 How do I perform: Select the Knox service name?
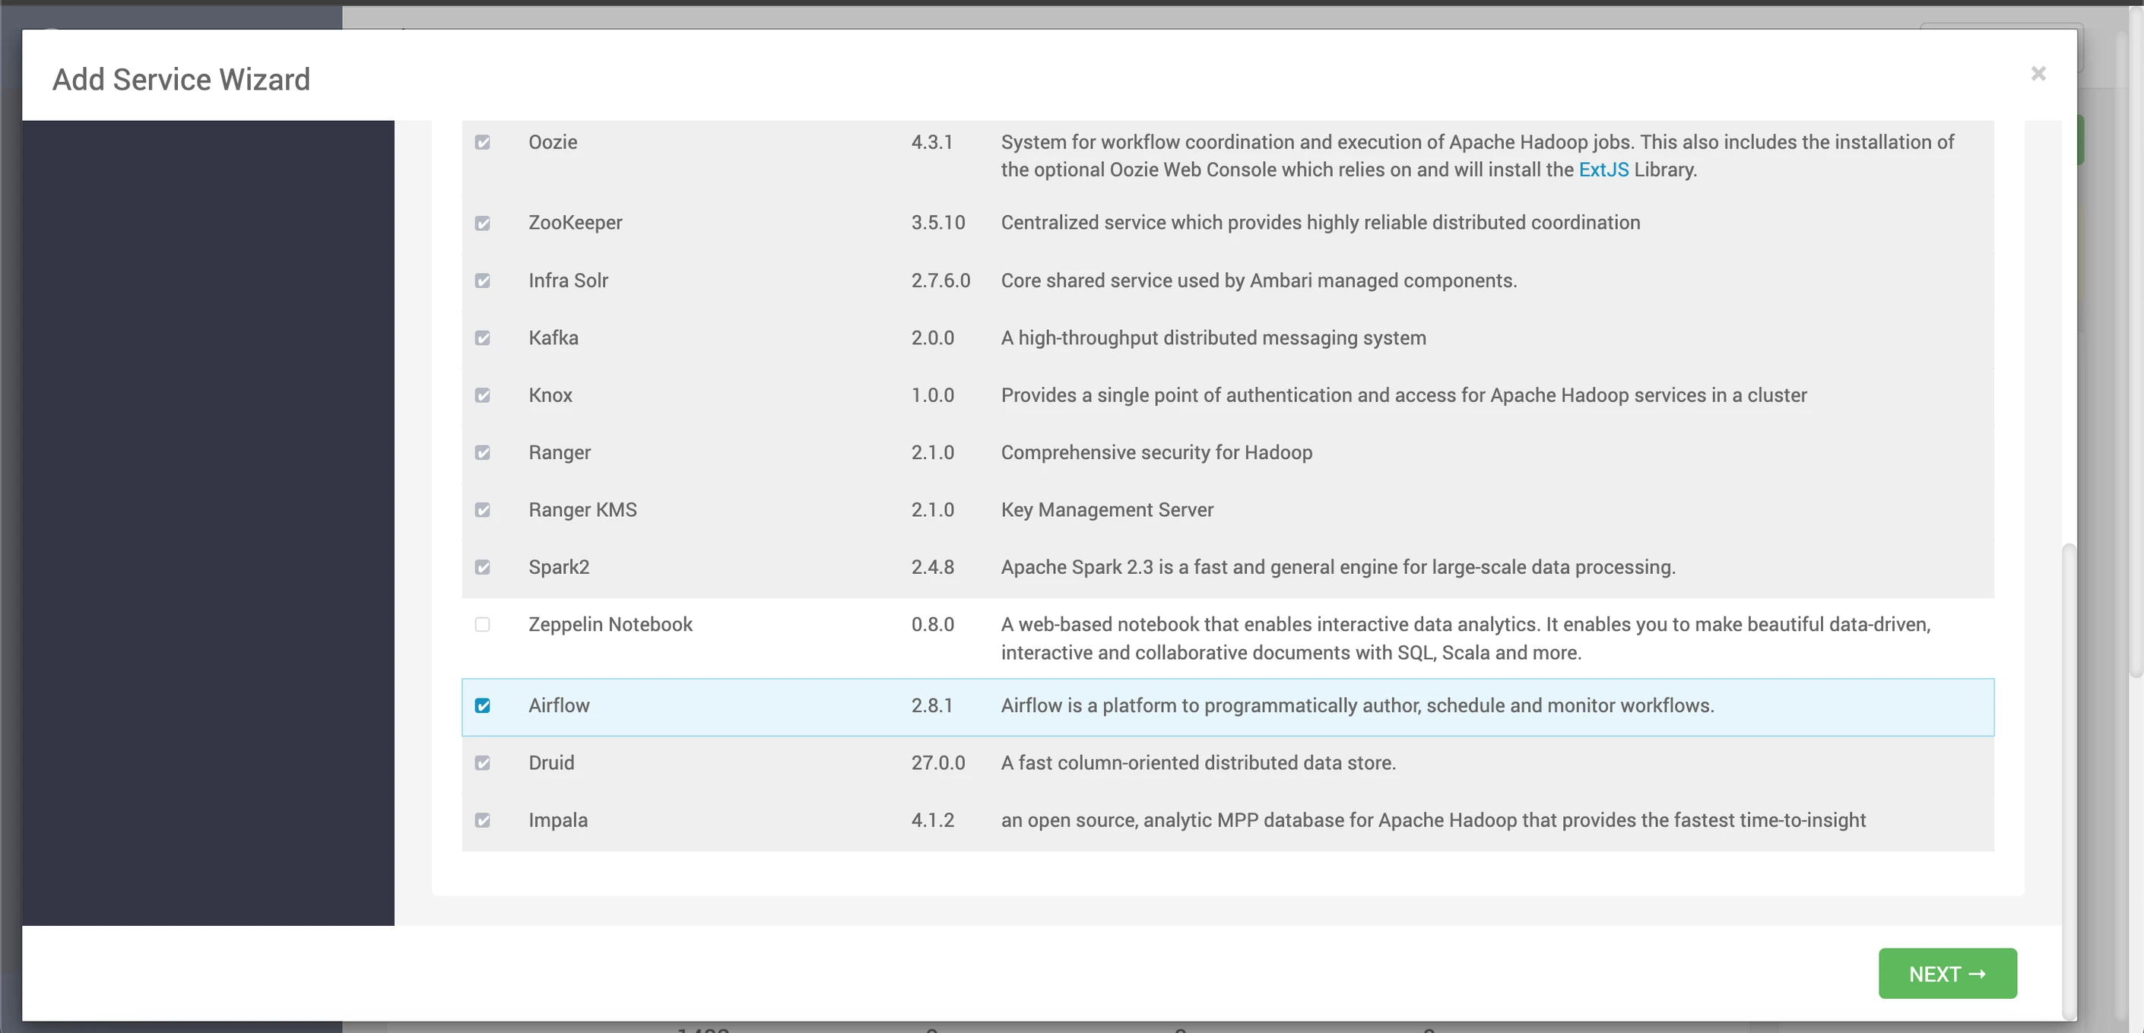[550, 395]
